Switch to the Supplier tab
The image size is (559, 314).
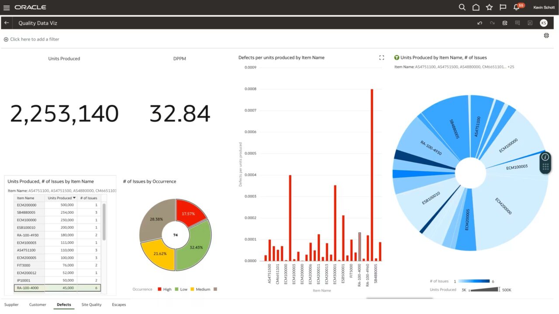11,304
